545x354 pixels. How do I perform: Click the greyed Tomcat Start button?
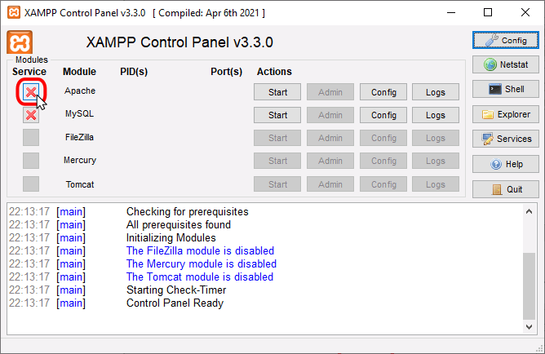pyautogui.click(x=277, y=184)
